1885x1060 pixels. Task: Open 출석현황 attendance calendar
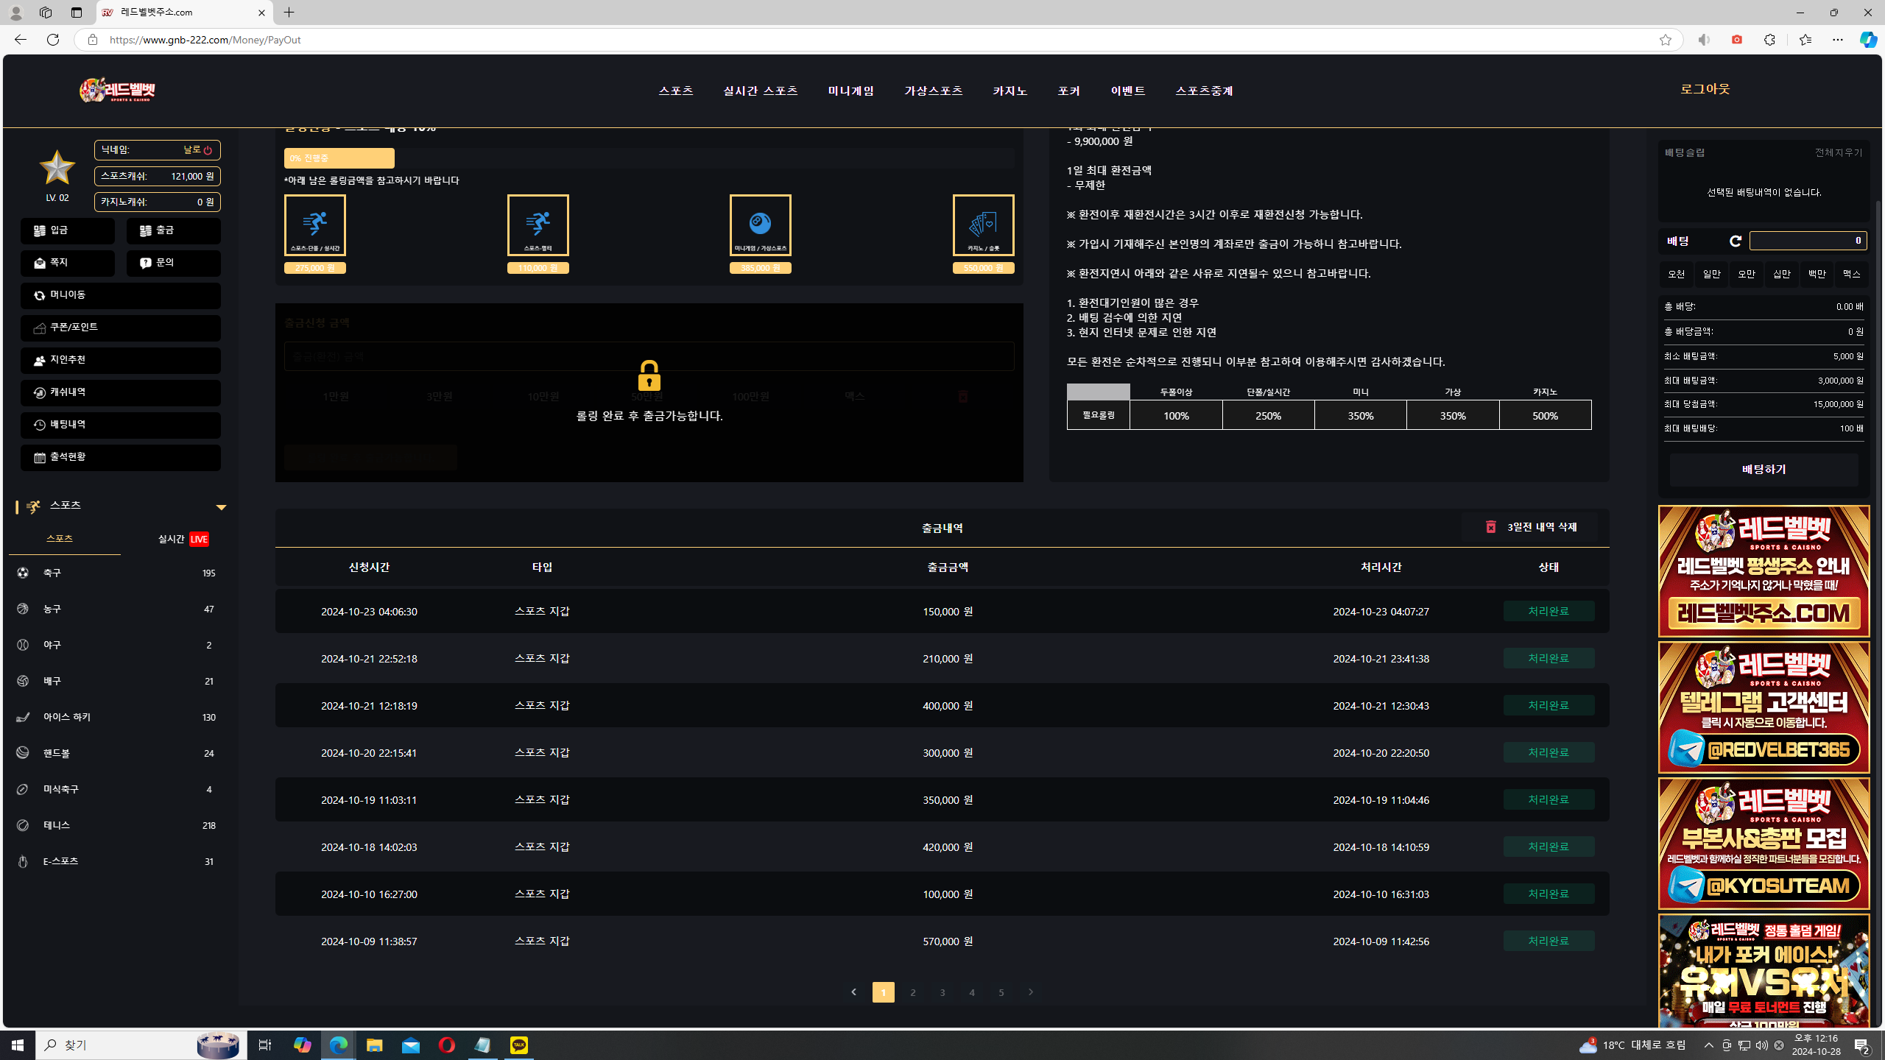click(x=121, y=457)
